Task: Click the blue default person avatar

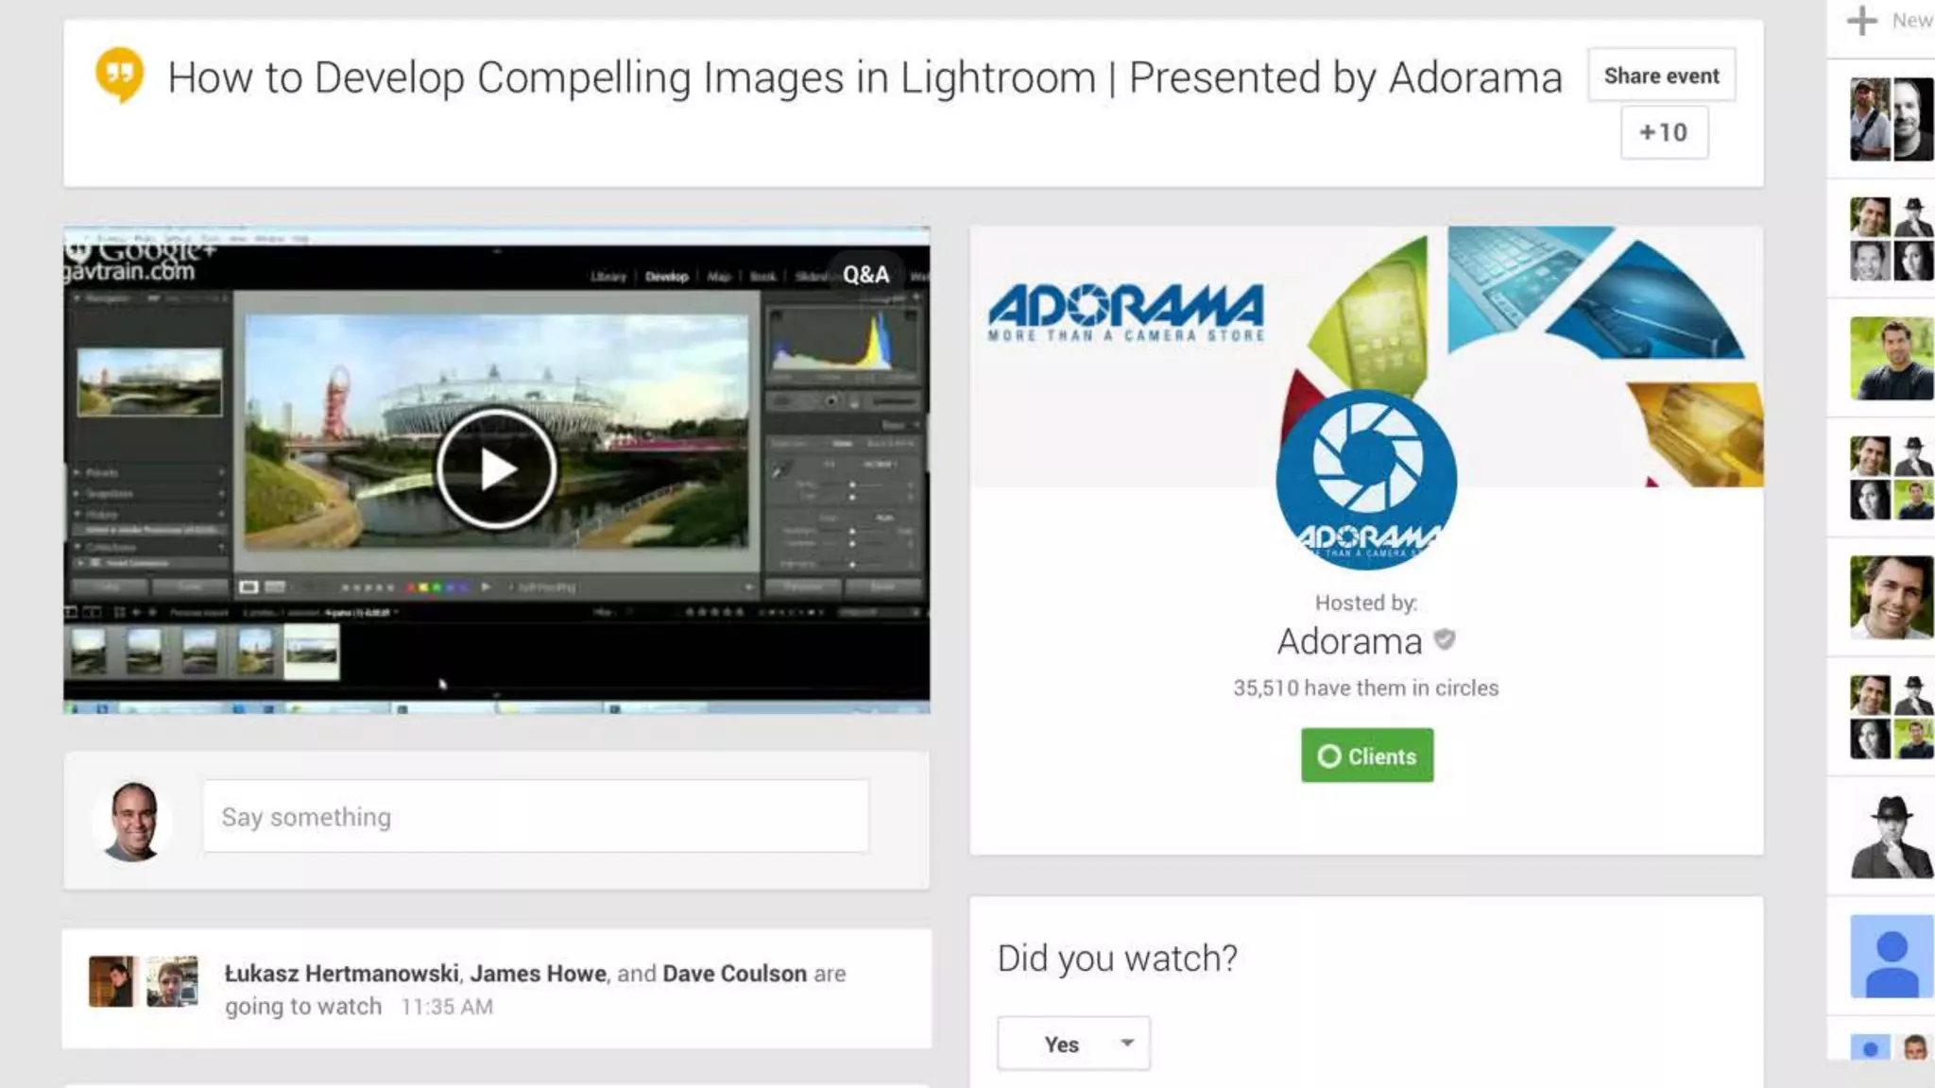Action: click(x=1891, y=957)
